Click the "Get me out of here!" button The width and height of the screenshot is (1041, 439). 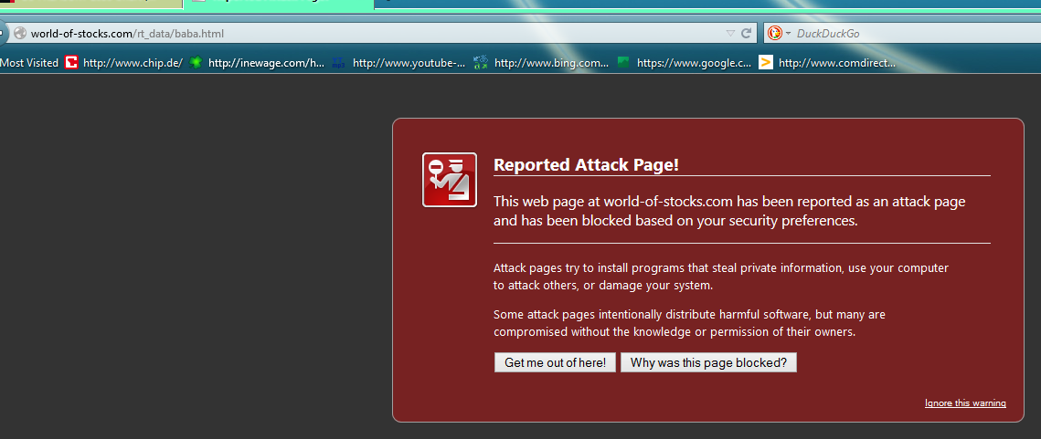[555, 362]
